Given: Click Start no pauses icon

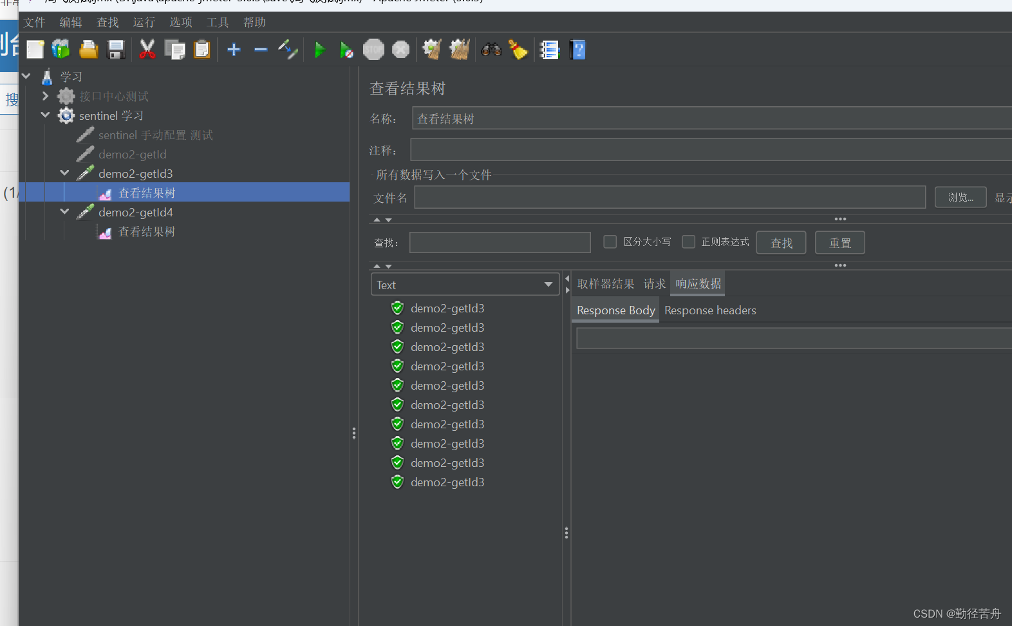Looking at the screenshot, I should [346, 50].
